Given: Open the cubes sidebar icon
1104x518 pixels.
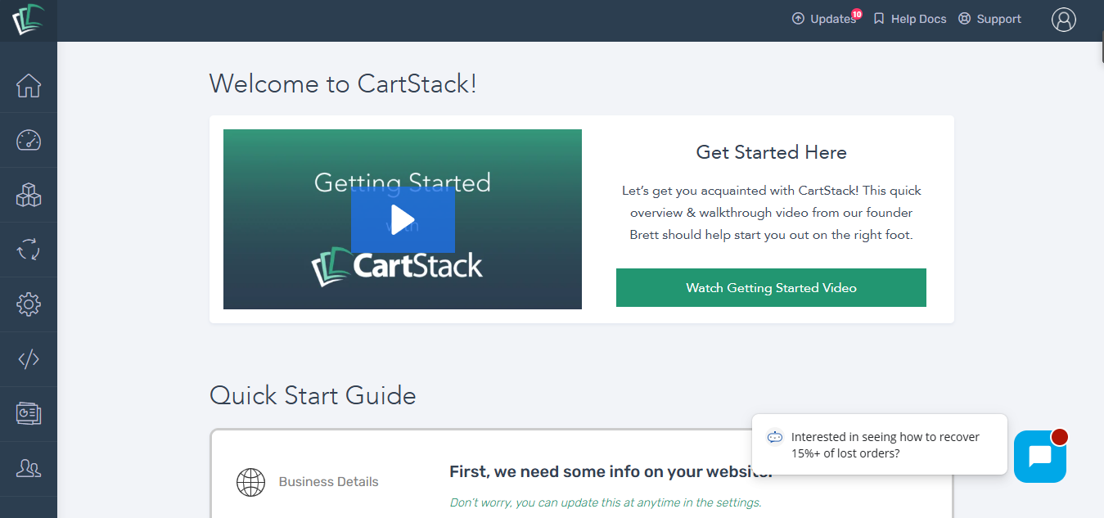Looking at the screenshot, I should (29, 195).
